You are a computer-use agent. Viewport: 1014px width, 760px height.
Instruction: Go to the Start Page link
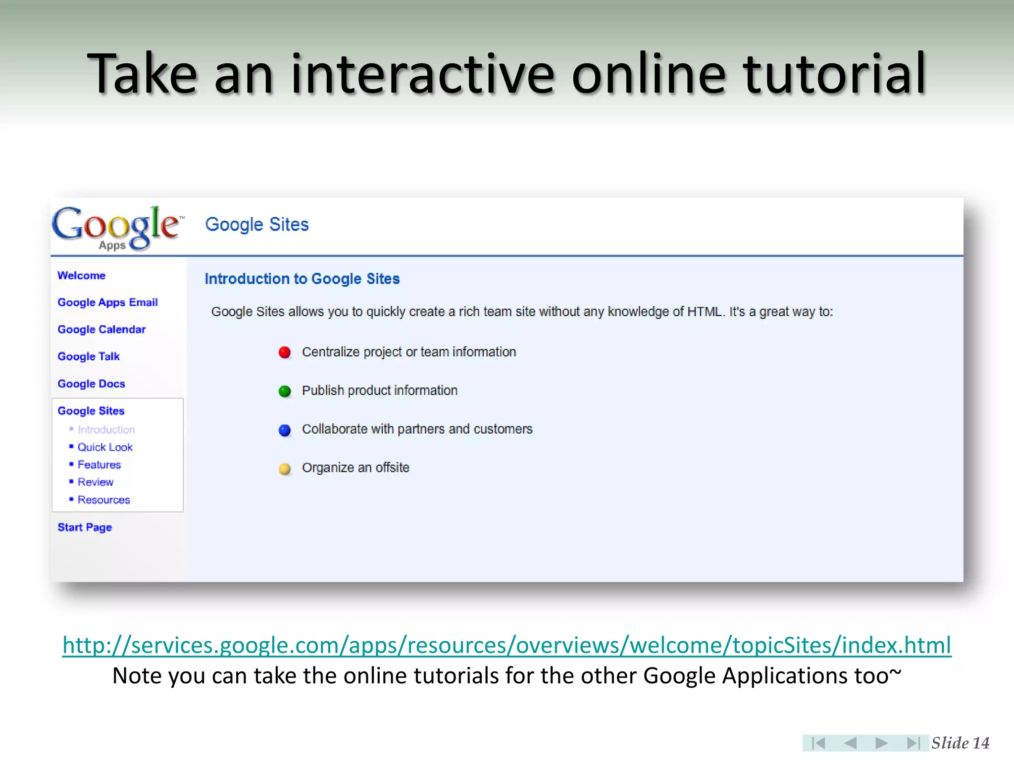(85, 527)
